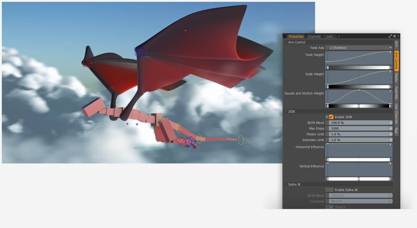Viewport: 417px width, 228px height.
Task: Click the channel circle beside the Twist Axis dropdown
Action: point(326,48)
